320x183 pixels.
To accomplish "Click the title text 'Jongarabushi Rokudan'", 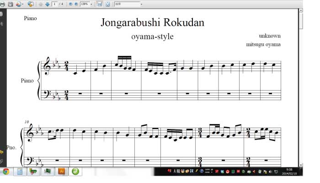I will (152, 23).
